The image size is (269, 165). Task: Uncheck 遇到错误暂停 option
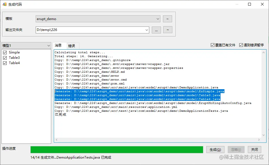[241, 45]
